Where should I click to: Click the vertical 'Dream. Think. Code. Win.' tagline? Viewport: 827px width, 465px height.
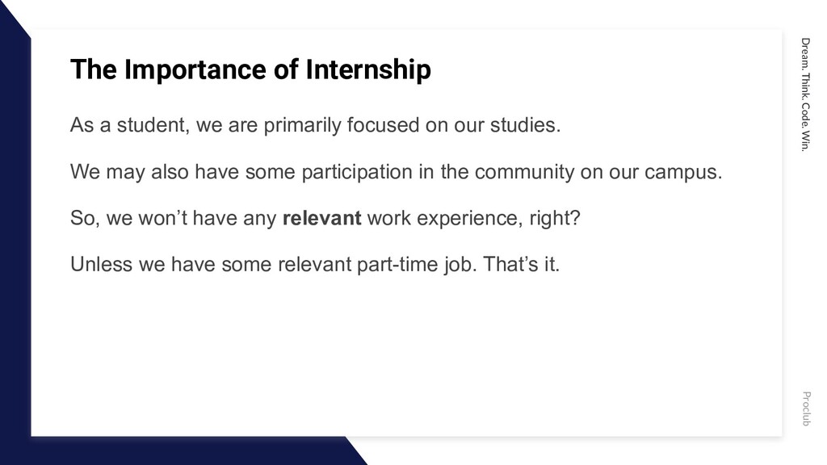click(805, 94)
